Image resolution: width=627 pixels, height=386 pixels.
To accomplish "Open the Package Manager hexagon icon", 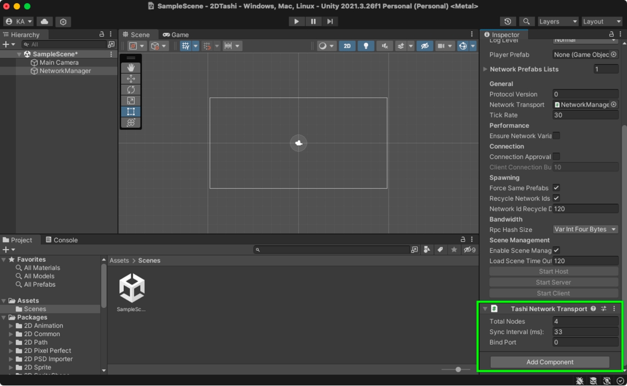I will 63,21.
